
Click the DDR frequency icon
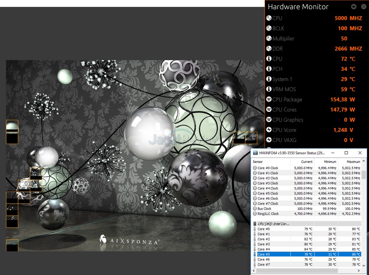tap(269, 49)
